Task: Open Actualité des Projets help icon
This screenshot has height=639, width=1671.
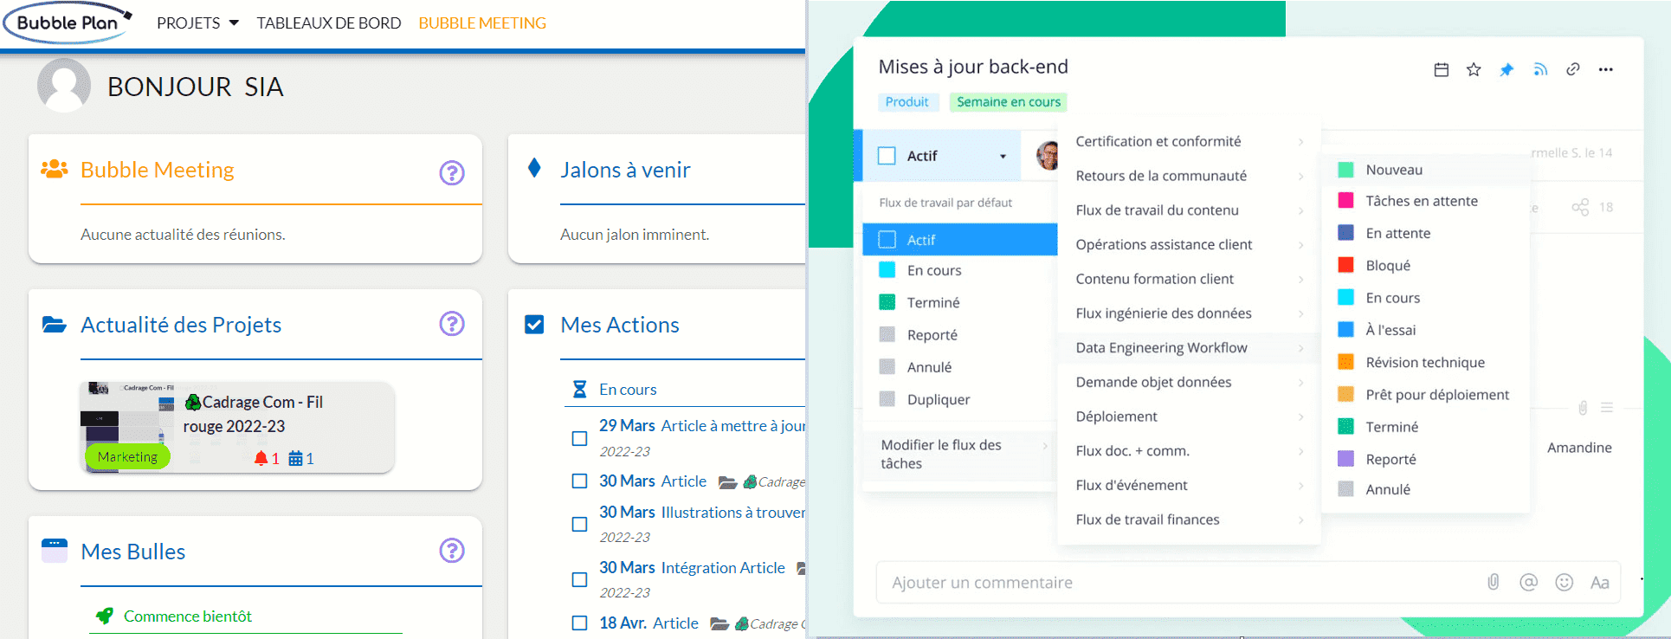Action: 452,324
